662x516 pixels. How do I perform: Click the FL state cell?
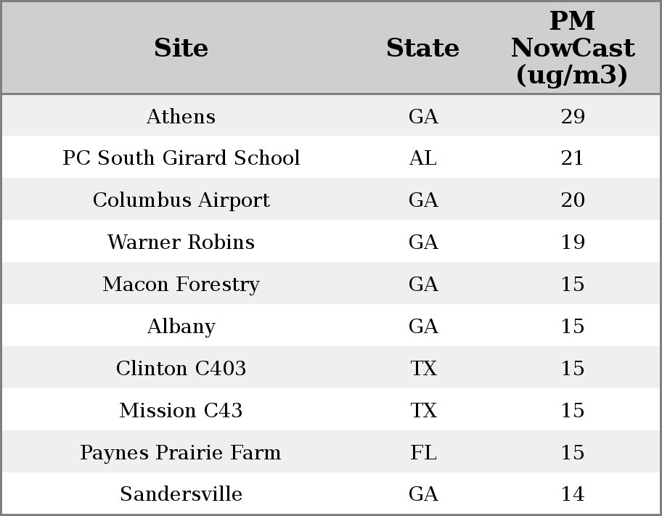click(423, 453)
